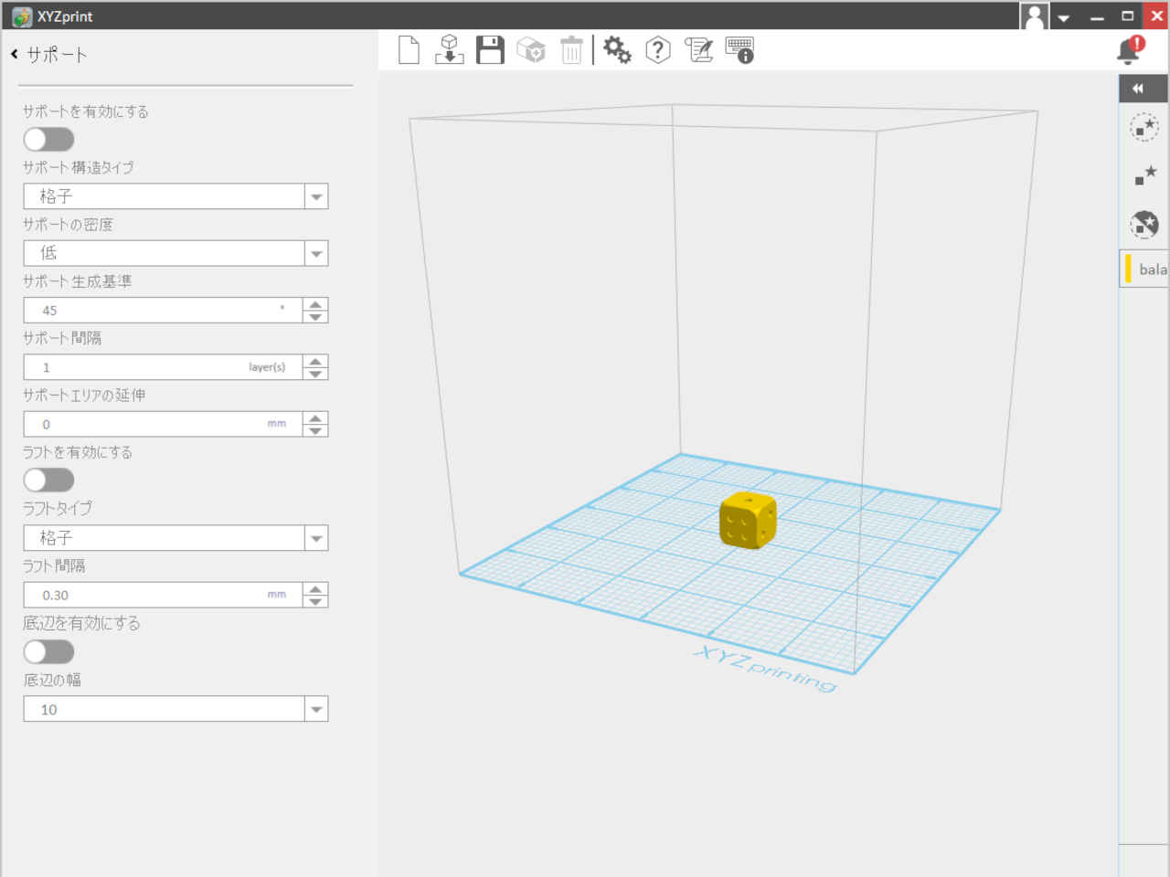Click the import model icon
Viewport: 1170px width, 877px height.
click(x=449, y=50)
